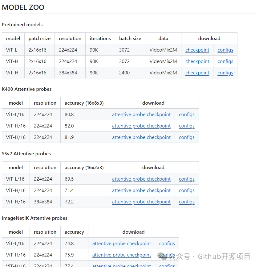Open configs in the SSv2 71.4 accuracy row
Screen dimensions: 259x267
click(187, 190)
